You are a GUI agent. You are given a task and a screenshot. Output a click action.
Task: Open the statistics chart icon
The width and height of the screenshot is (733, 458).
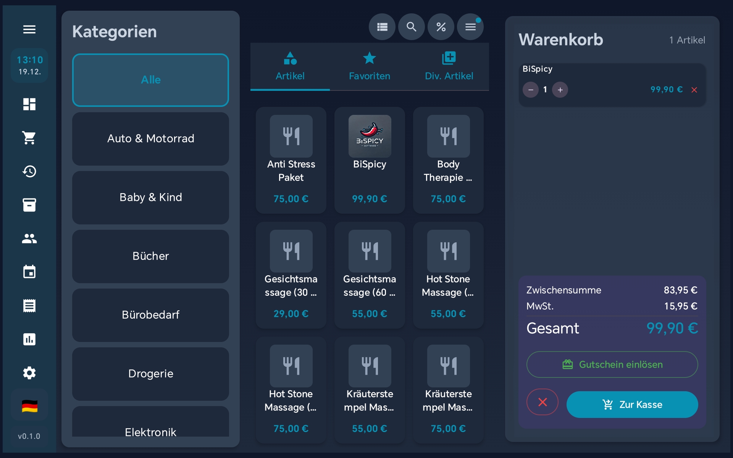click(x=29, y=339)
